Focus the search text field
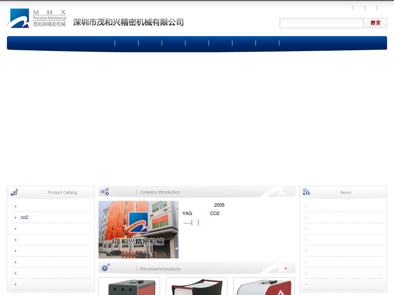The height and width of the screenshot is (295, 394). pos(322,23)
